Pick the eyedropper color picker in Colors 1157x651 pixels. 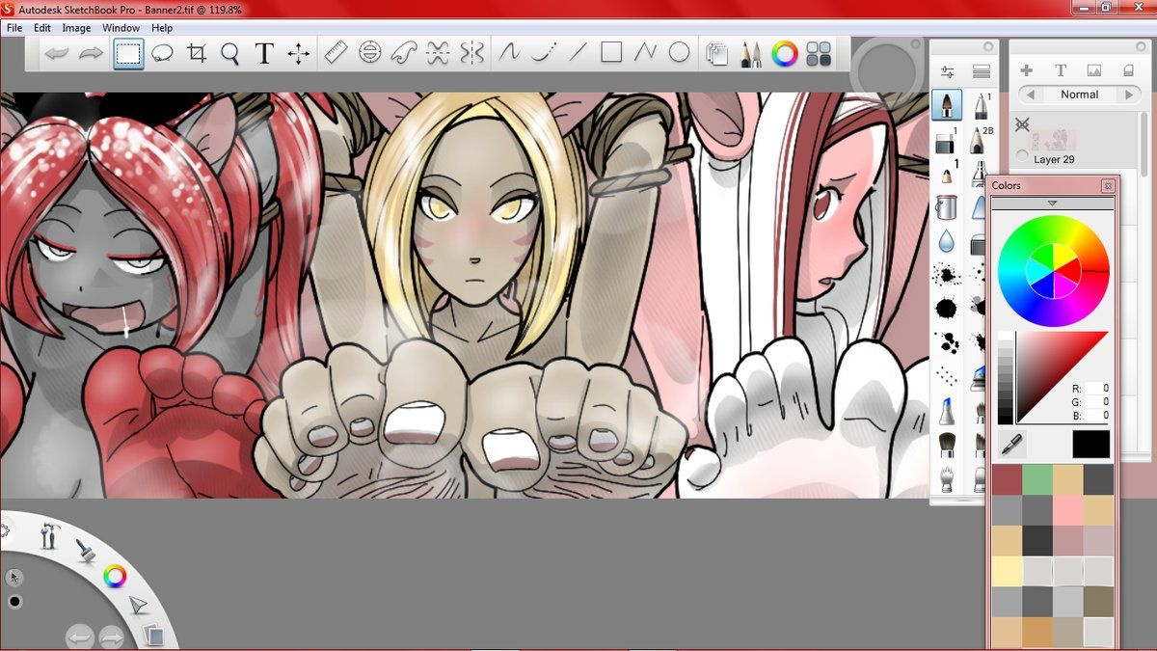pyautogui.click(x=1013, y=444)
